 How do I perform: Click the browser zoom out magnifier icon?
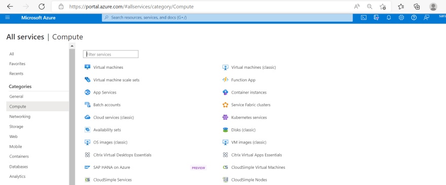[x=369, y=7]
